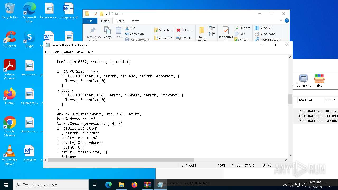Viewport: 338px width, 190px height.
Task: Click Invert selection in Explorer ribbon
Action: [267, 40]
